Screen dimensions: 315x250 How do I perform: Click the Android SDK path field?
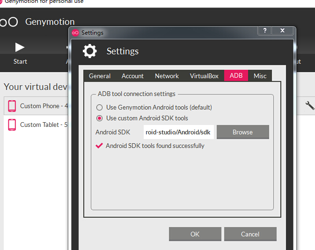(178, 132)
